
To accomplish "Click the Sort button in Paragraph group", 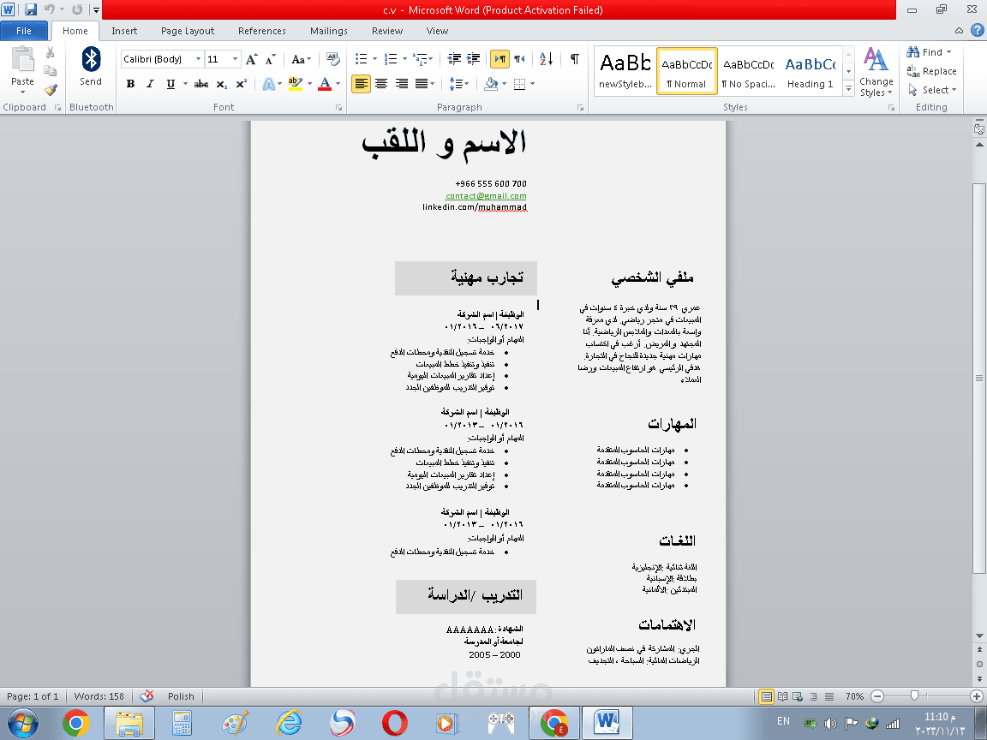I will click(x=546, y=59).
